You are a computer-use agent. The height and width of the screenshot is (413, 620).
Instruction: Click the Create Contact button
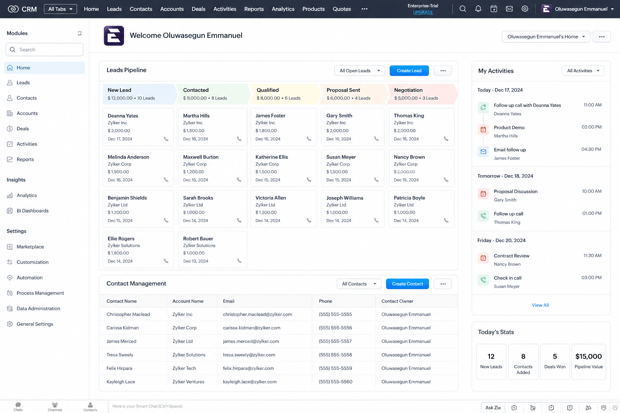click(x=407, y=284)
